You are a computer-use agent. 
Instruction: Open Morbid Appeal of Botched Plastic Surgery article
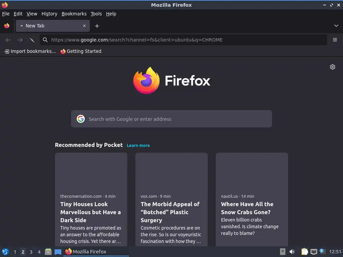170,212
